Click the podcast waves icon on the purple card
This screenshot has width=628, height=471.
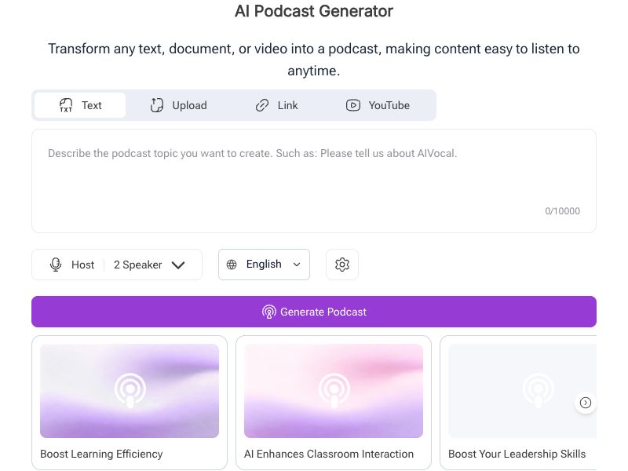[129, 390]
